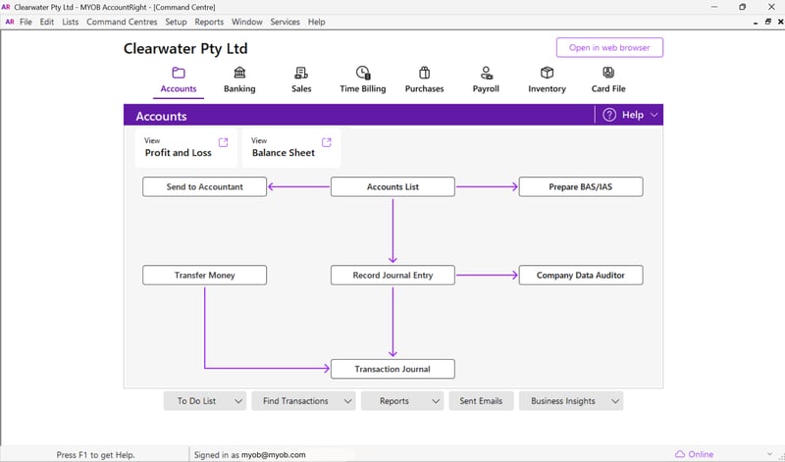Expand the Business Insights dropdown arrow
This screenshot has height=462, width=785.
tap(615, 401)
